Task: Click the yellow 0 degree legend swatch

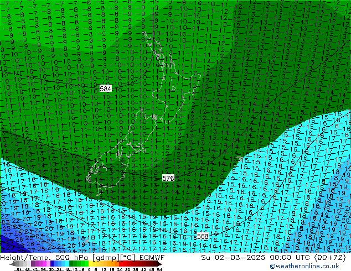Action: [x=91, y=264]
